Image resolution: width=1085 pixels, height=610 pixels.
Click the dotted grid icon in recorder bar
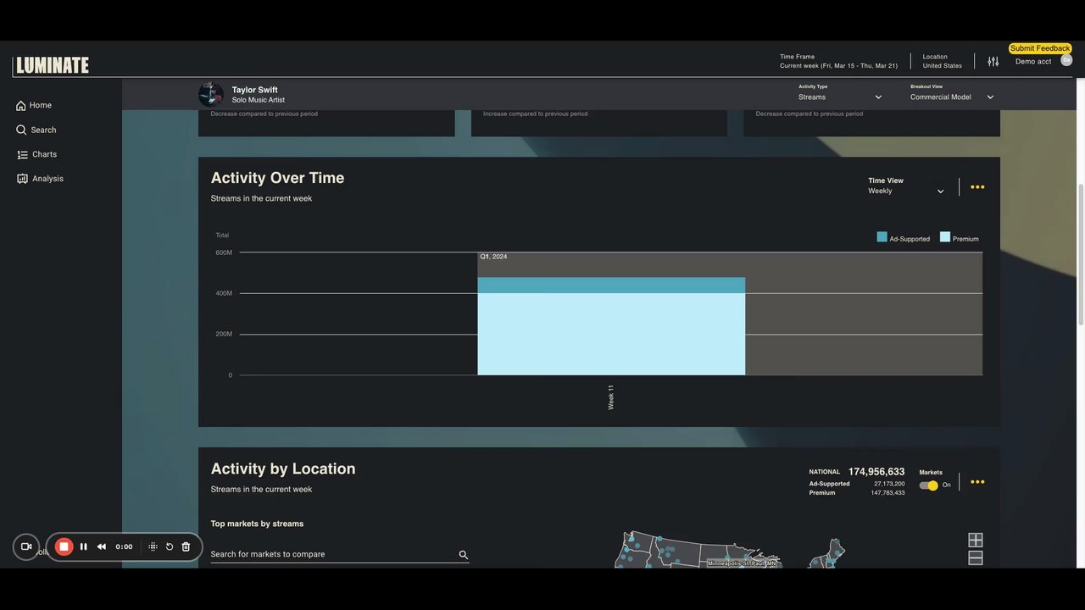coord(153,547)
